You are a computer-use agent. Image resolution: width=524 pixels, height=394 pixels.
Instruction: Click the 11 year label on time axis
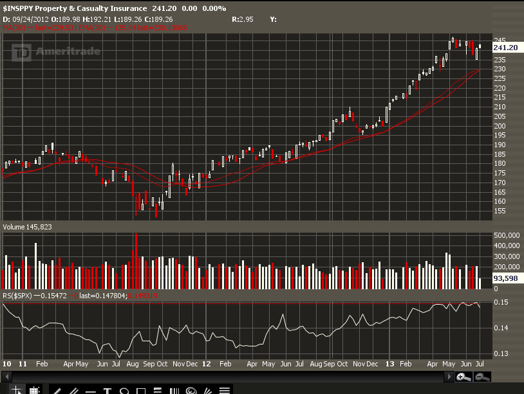tap(23, 364)
